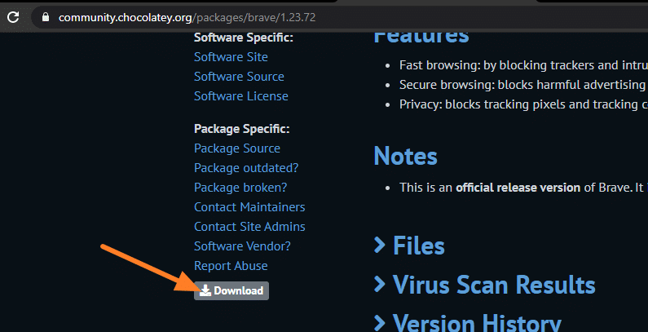648x332 pixels.
Task: Open the Contact Site Admins link
Action: pyautogui.click(x=249, y=227)
